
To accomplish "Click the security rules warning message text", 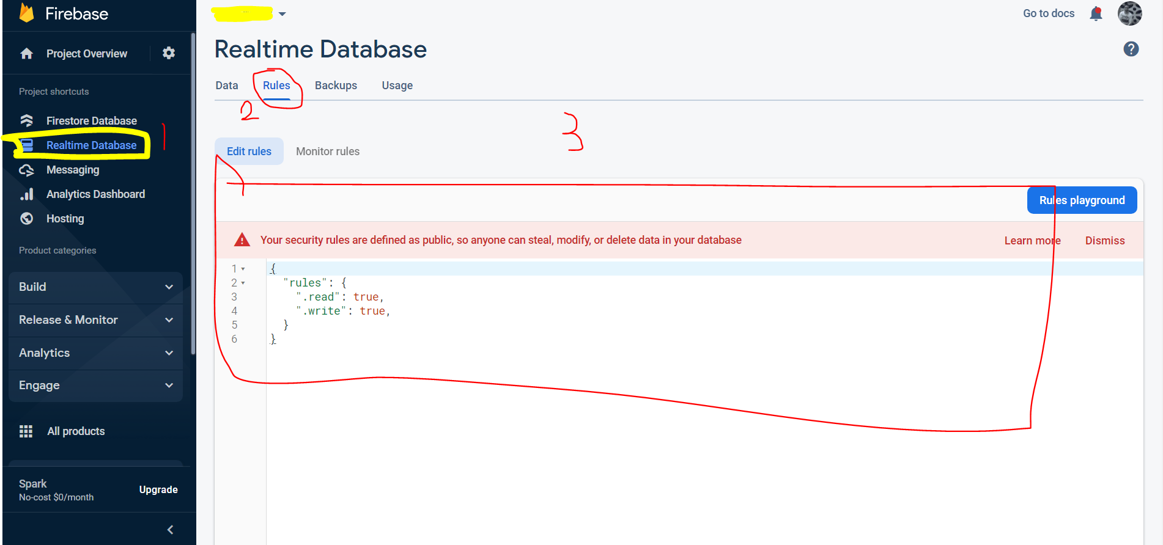I will pos(501,240).
